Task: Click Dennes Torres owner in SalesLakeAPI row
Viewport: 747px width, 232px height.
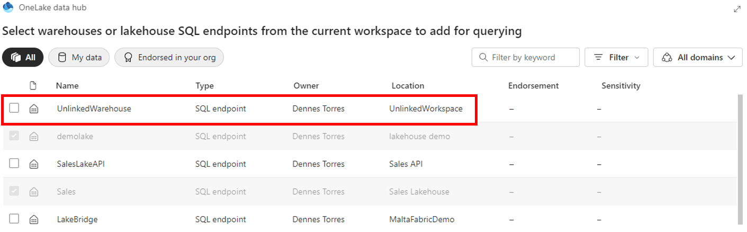Action: [318, 164]
